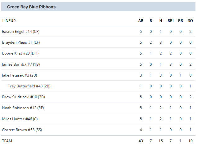Click the LINEUP column header
This screenshot has height=150, width=197.
[x=9, y=20]
